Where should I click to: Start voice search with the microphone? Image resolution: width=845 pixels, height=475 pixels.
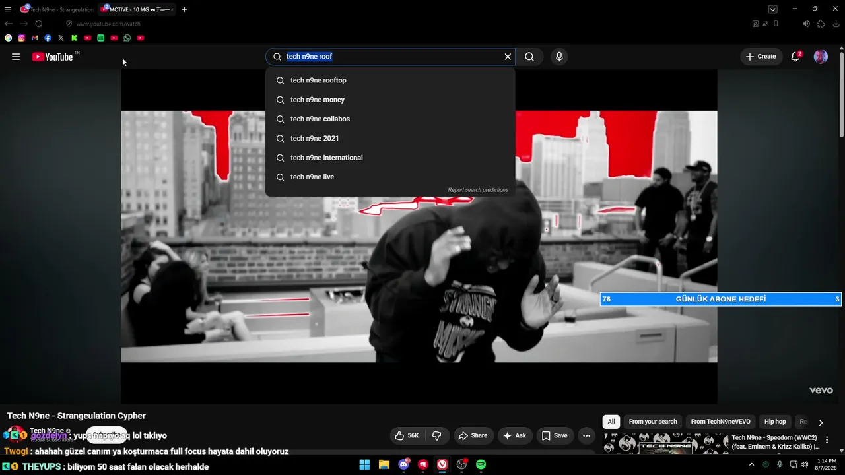[x=559, y=57]
